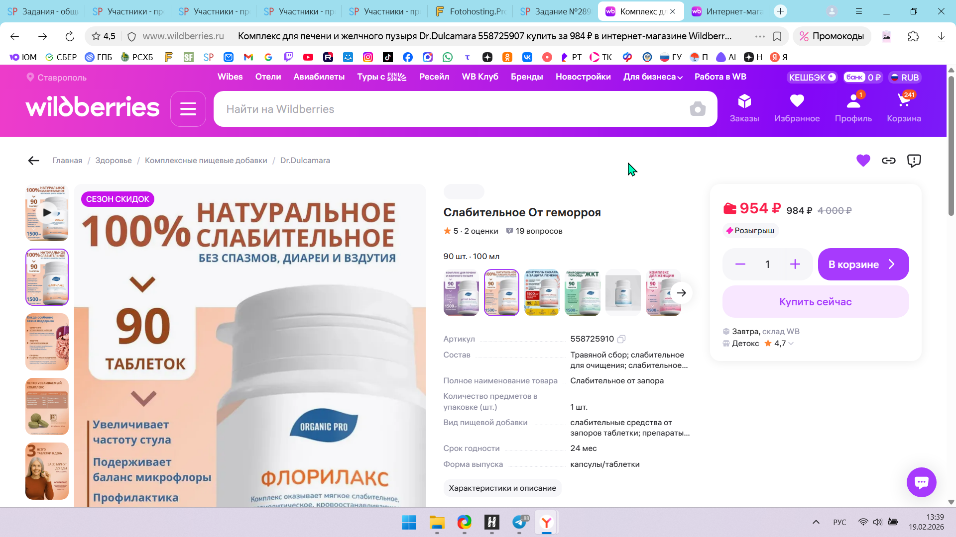Open the chat support bubble
Viewport: 956px width, 537px height.
[x=921, y=482]
